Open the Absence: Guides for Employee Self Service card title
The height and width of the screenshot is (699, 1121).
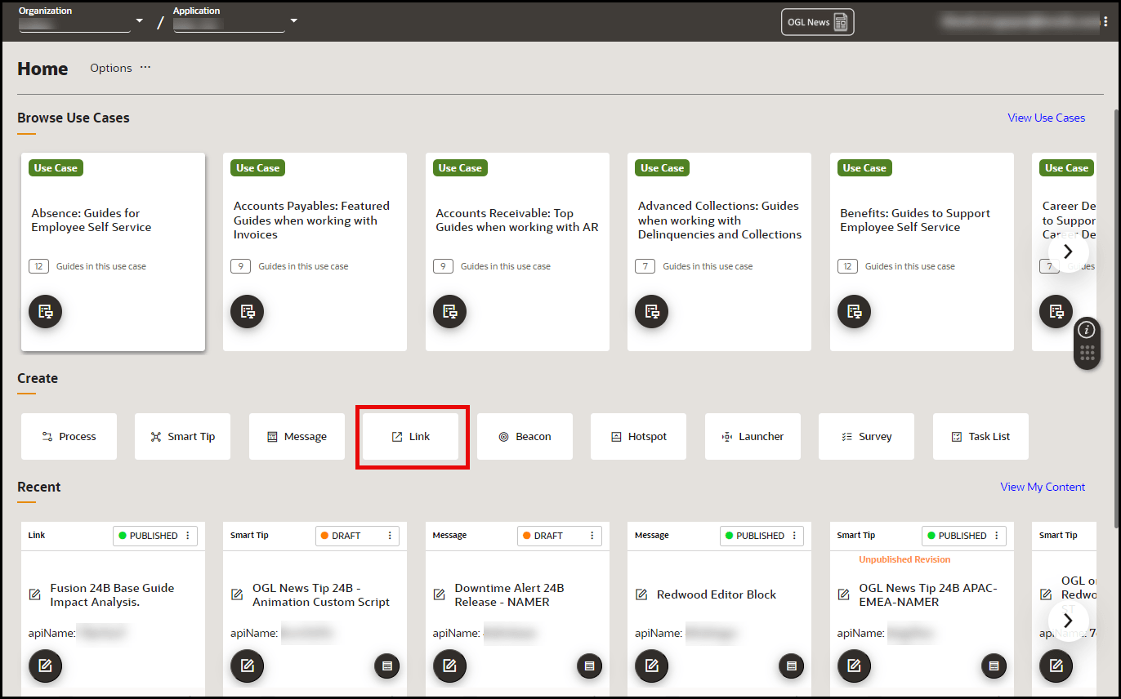(x=92, y=220)
